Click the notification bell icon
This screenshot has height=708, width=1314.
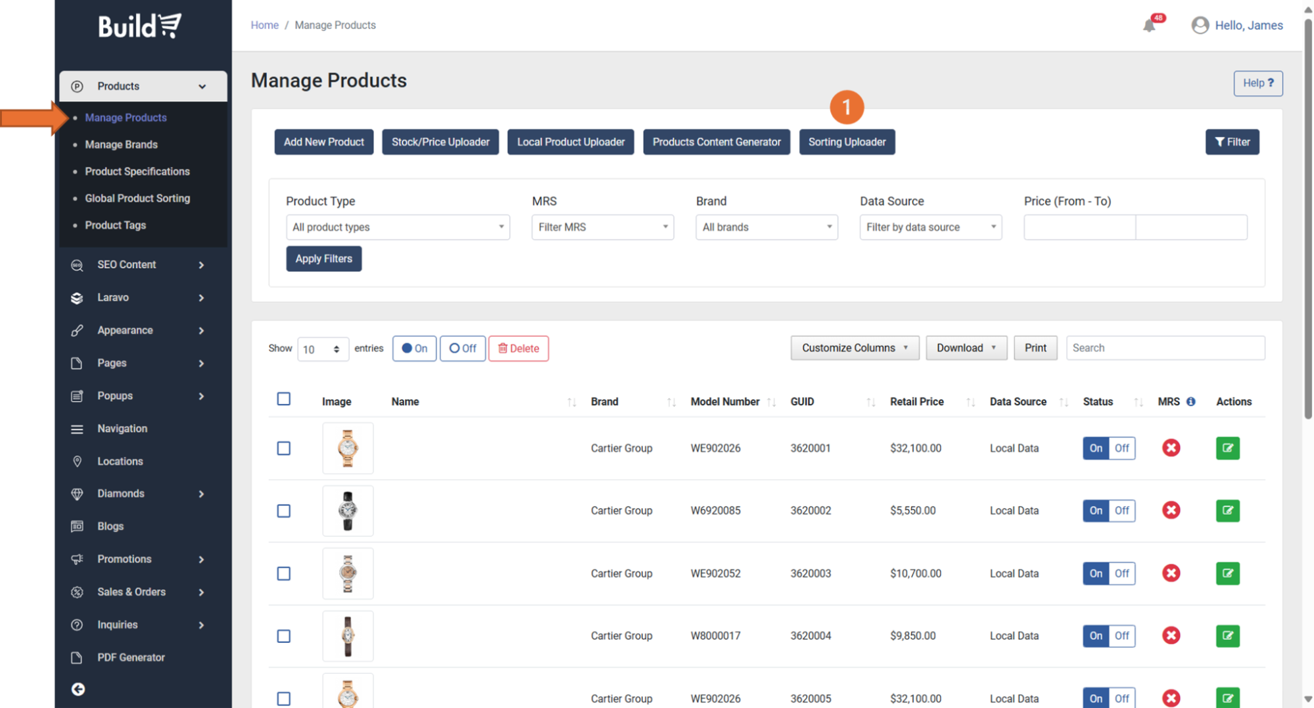tap(1149, 26)
